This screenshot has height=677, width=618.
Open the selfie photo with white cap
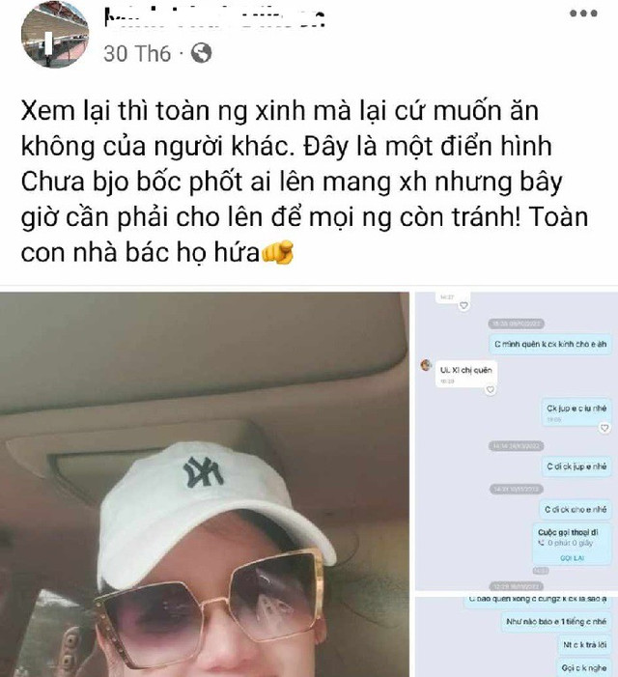(205, 485)
